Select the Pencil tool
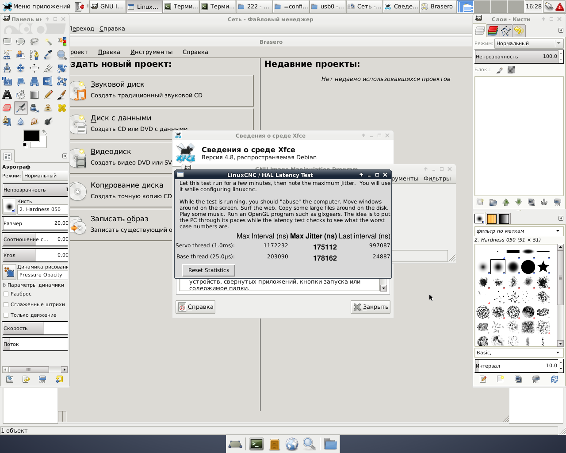 (x=48, y=95)
